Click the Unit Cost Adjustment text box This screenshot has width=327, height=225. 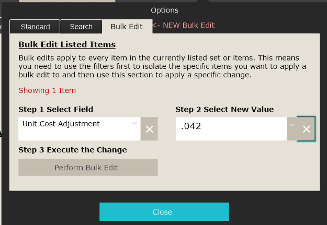(x=73, y=128)
